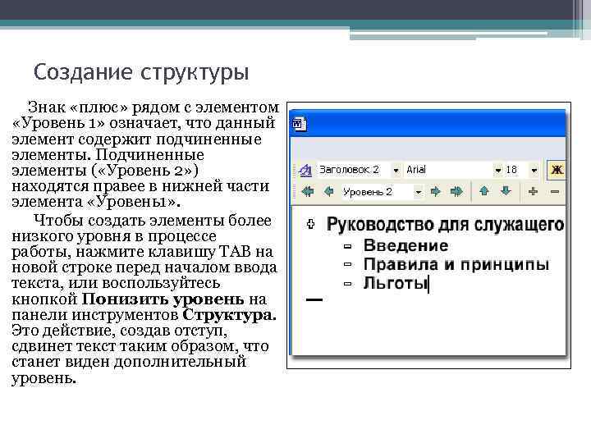Select the heading Руководство для служащего
The width and height of the screenshot is (591, 443).
pyautogui.click(x=445, y=225)
